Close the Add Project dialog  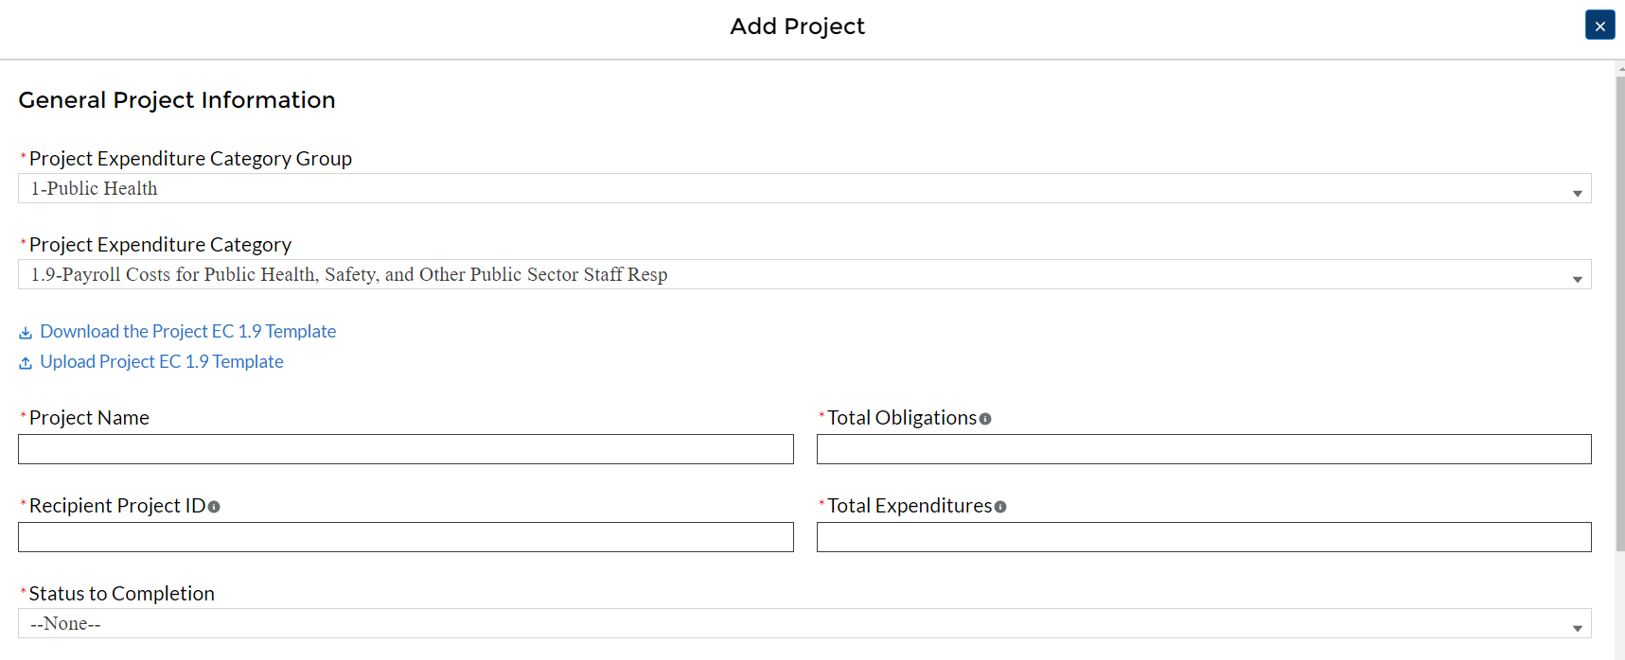(1599, 26)
